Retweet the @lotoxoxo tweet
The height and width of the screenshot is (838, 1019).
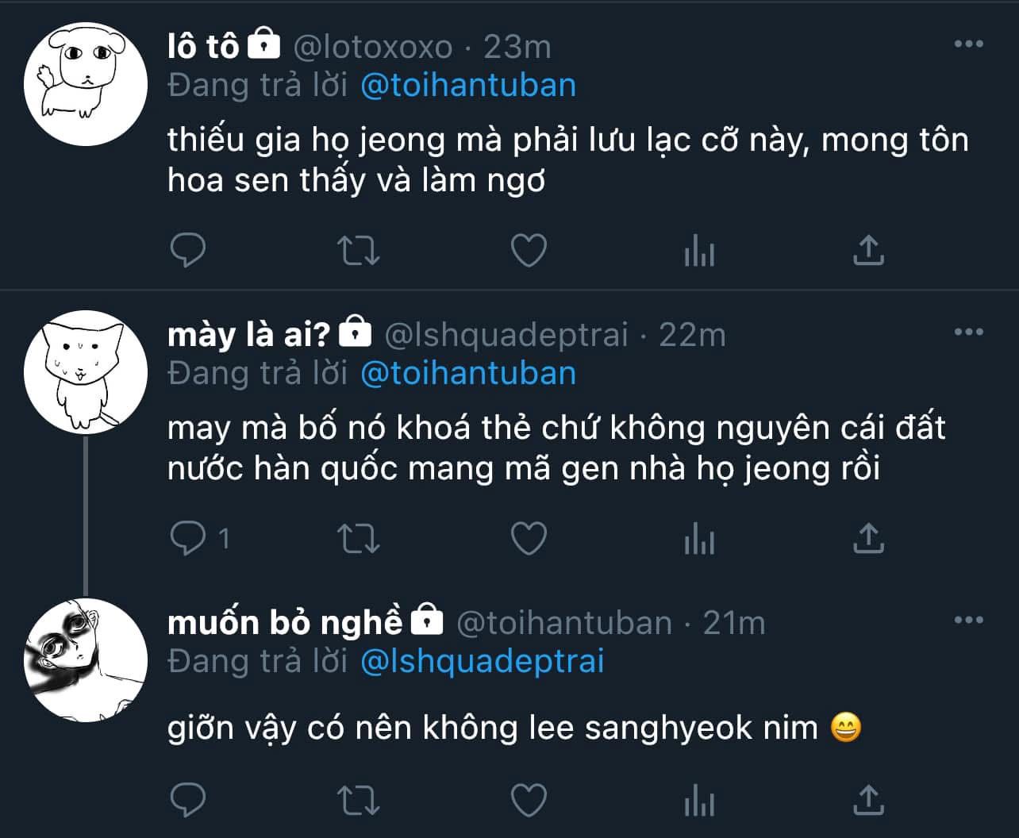pos(359,251)
